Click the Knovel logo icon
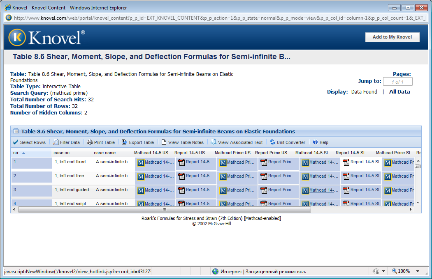Viewport: 432px width, 279px height. [17, 37]
